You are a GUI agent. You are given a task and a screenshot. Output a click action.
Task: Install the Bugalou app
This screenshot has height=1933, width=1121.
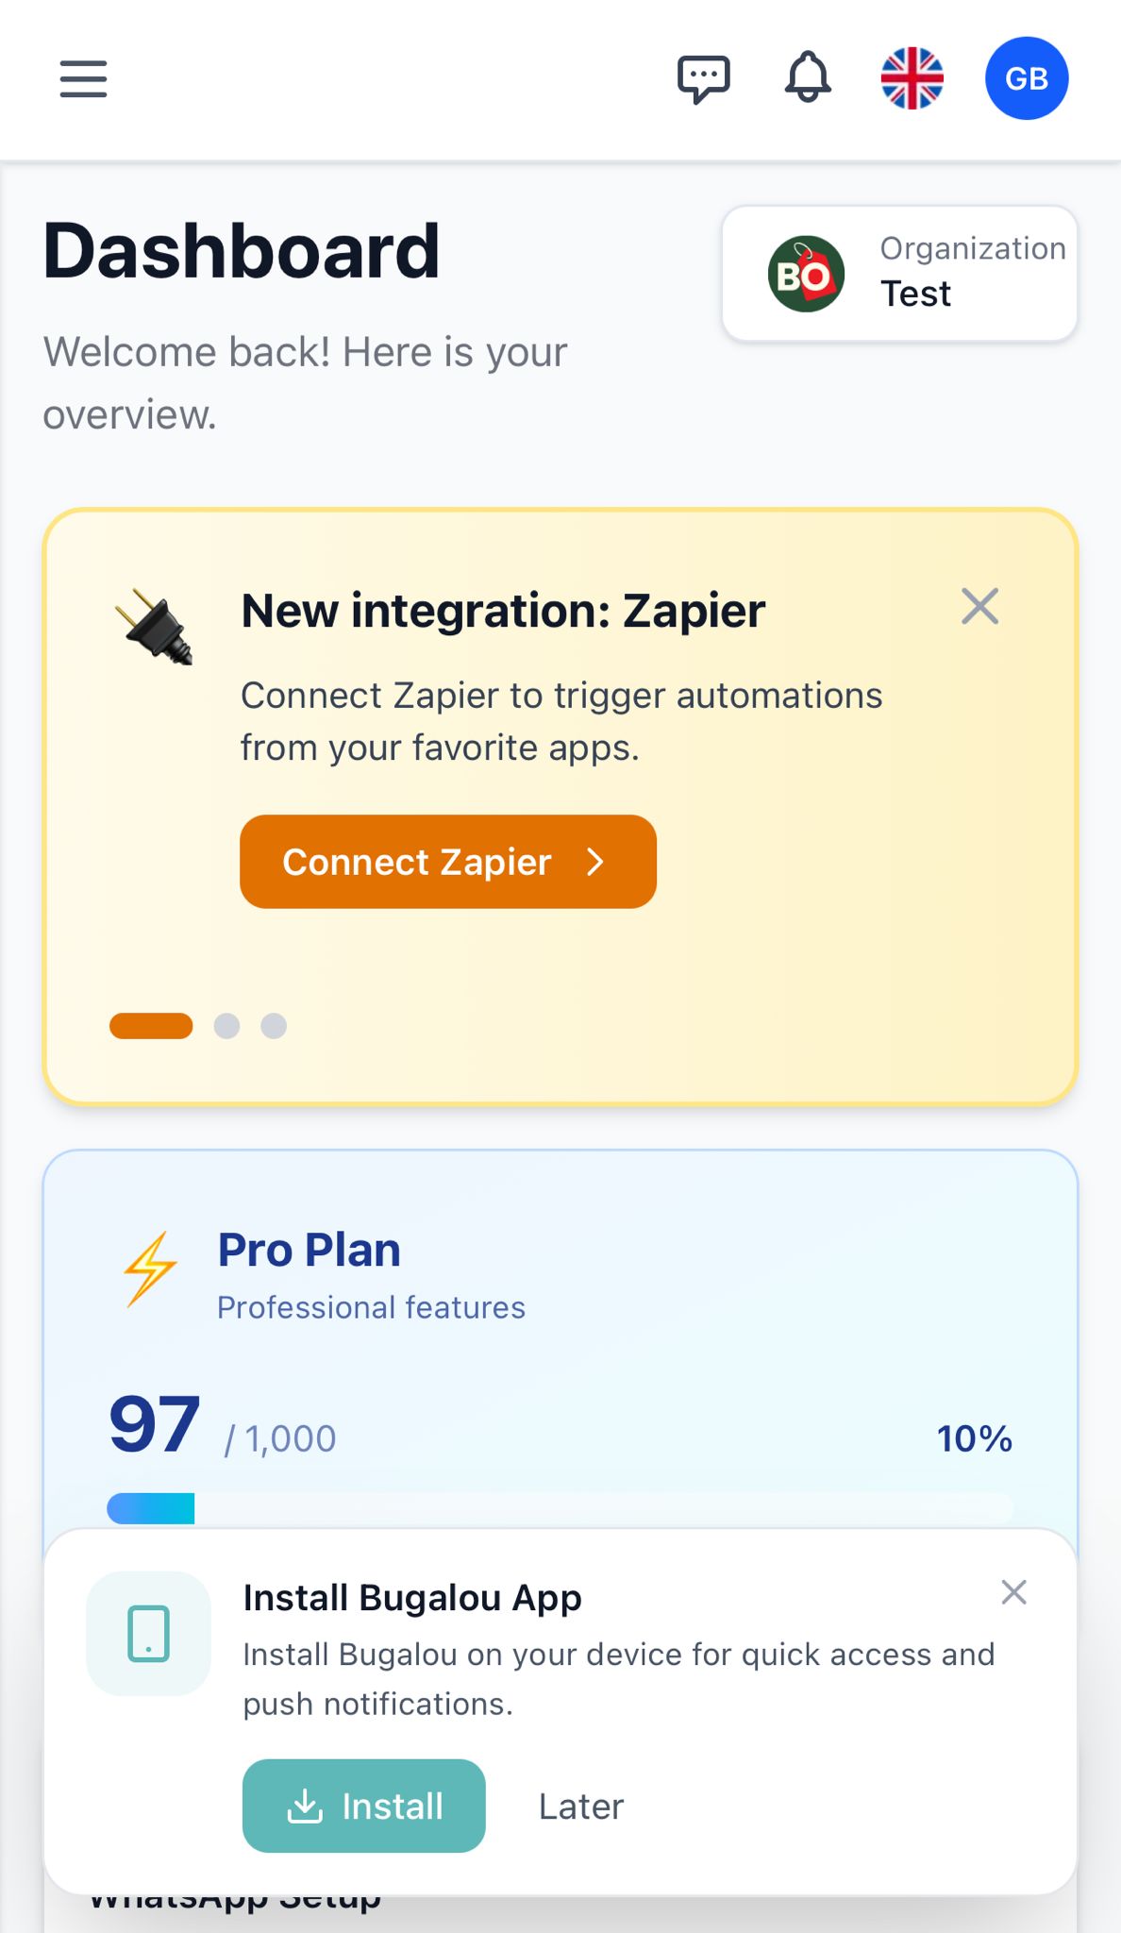click(x=364, y=1806)
